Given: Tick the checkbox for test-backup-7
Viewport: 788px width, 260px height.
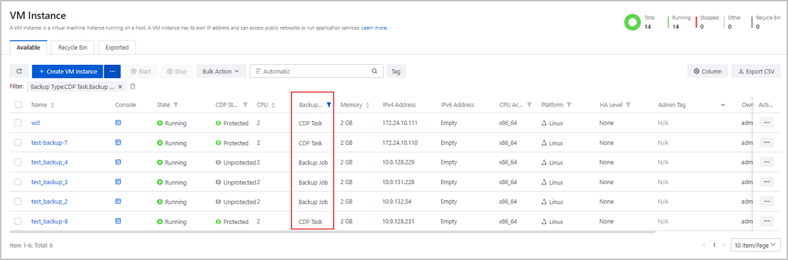Looking at the screenshot, I should [18, 143].
